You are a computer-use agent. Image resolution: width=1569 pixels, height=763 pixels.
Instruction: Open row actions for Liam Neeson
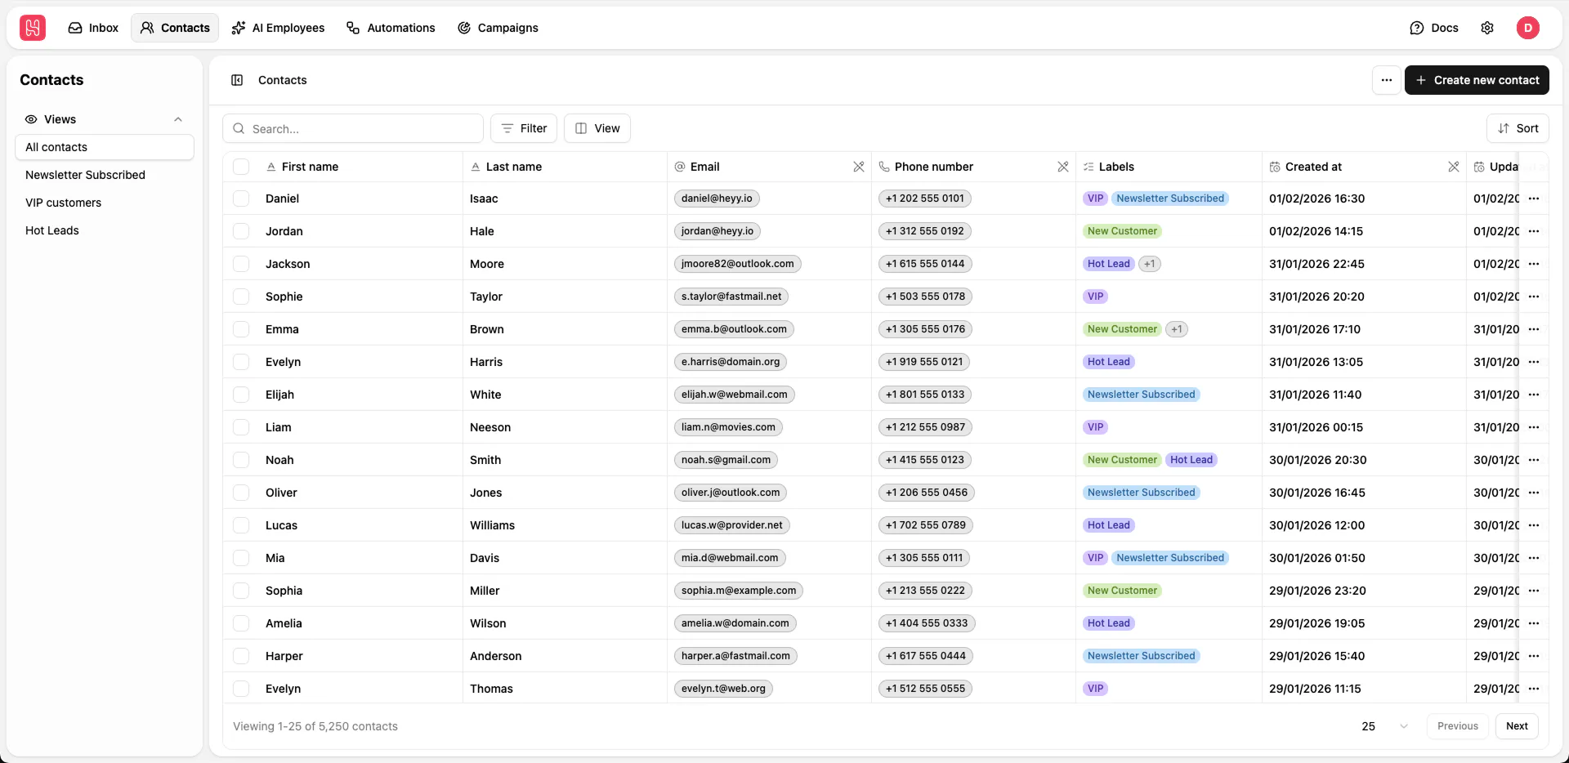pos(1534,427)
